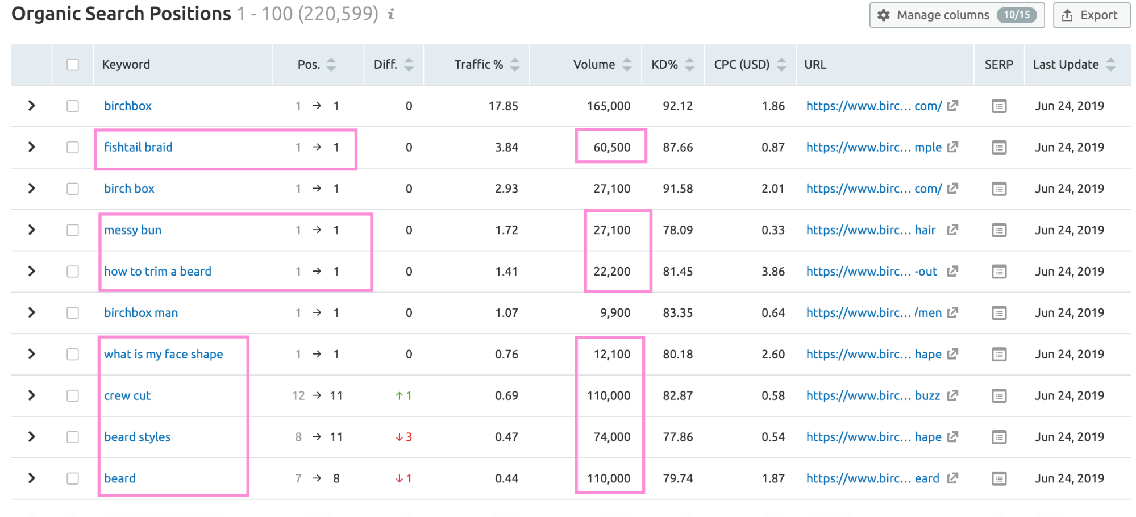The width and height of the screenshot is (1136, 517).
Task: Open SERP snapshot for beard row
Action: [998, 479]
